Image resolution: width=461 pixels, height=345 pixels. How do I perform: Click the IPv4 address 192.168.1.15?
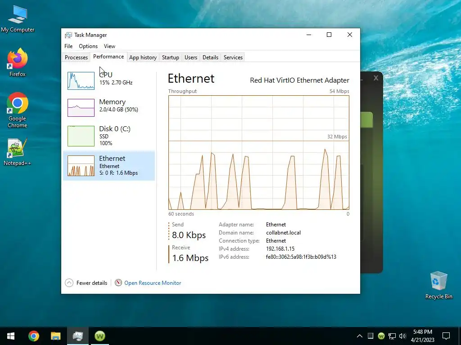point(280,249)
